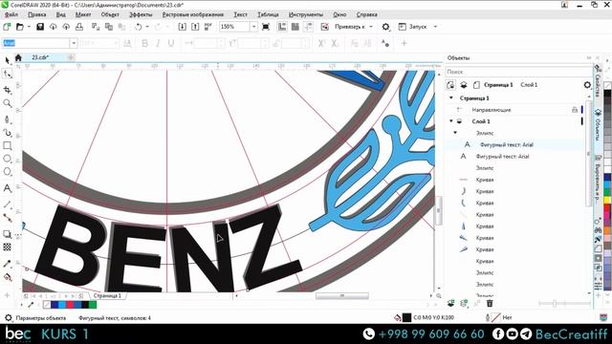The image size is (612, 344).
Task: Collapse the Страница 1 tree node
Action: (451, 97)
